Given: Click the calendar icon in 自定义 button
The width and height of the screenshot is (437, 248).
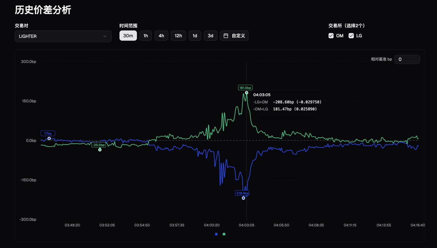Looking at the screenshot, I should 226,36.
